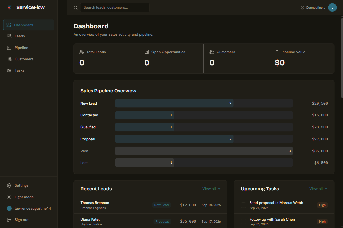The width and height of the screenshot is (343, 228).
Task: Click the Settings gear icon
Action: pyautogui.click(x=9, y=185)
